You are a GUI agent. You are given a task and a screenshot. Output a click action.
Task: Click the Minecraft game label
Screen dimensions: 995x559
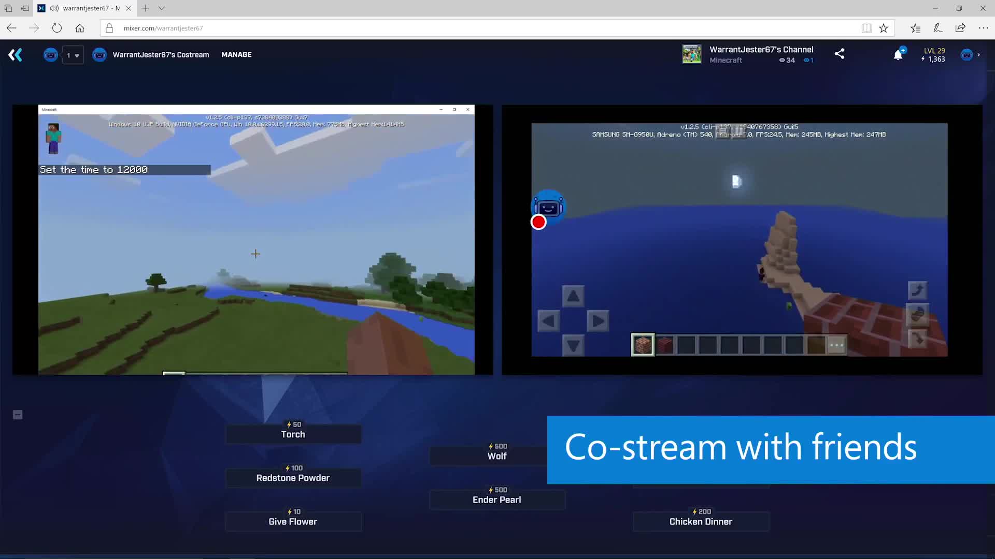click(x=726, y=61)
